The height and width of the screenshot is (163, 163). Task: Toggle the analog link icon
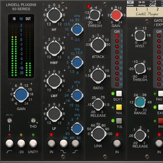tap(141, 4)
